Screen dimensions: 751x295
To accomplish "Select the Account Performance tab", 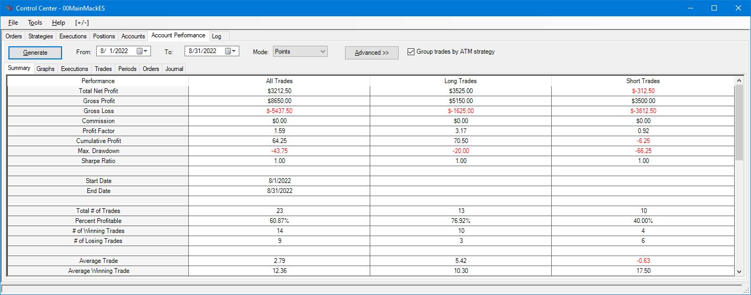I will point(178,35).
